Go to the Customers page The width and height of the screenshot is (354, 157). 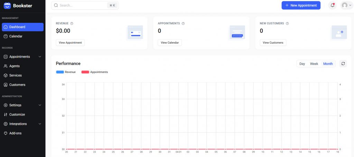[x=22, y=85]
